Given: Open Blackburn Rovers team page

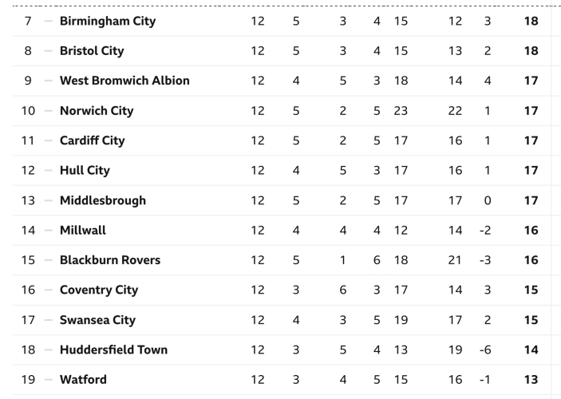Looking at the screenshot, I should click(110, 260).
